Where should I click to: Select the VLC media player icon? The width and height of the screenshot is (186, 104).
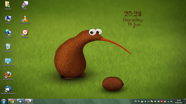tap(25, 19)
